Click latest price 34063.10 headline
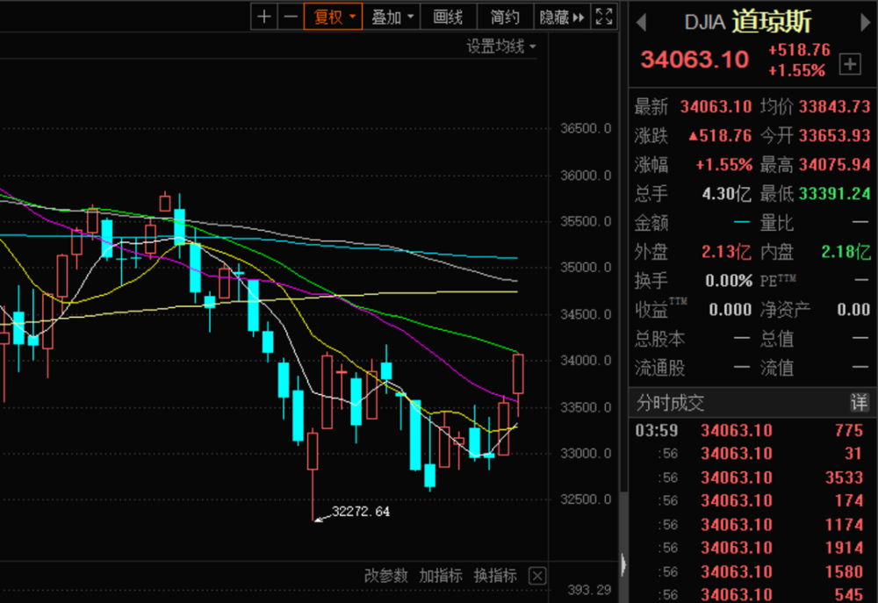Image resolution: width=878 pixels, height=603 pixels. (x=694, y=60)
